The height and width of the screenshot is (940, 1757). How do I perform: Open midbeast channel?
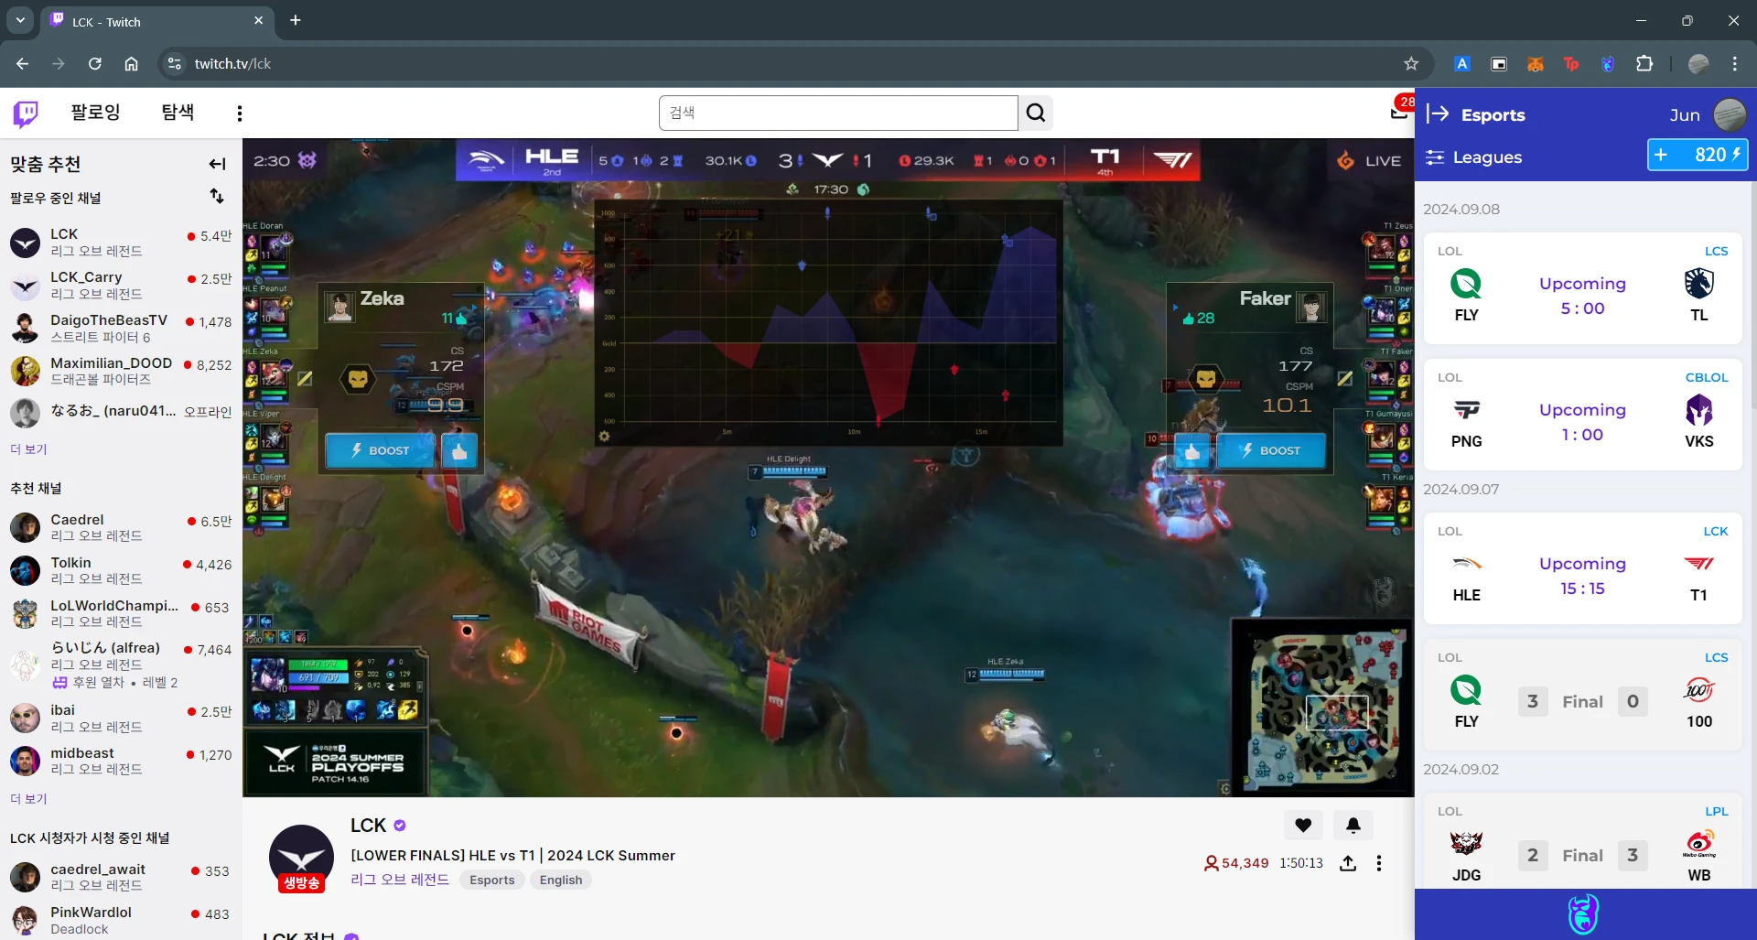[x=121, y=761]
